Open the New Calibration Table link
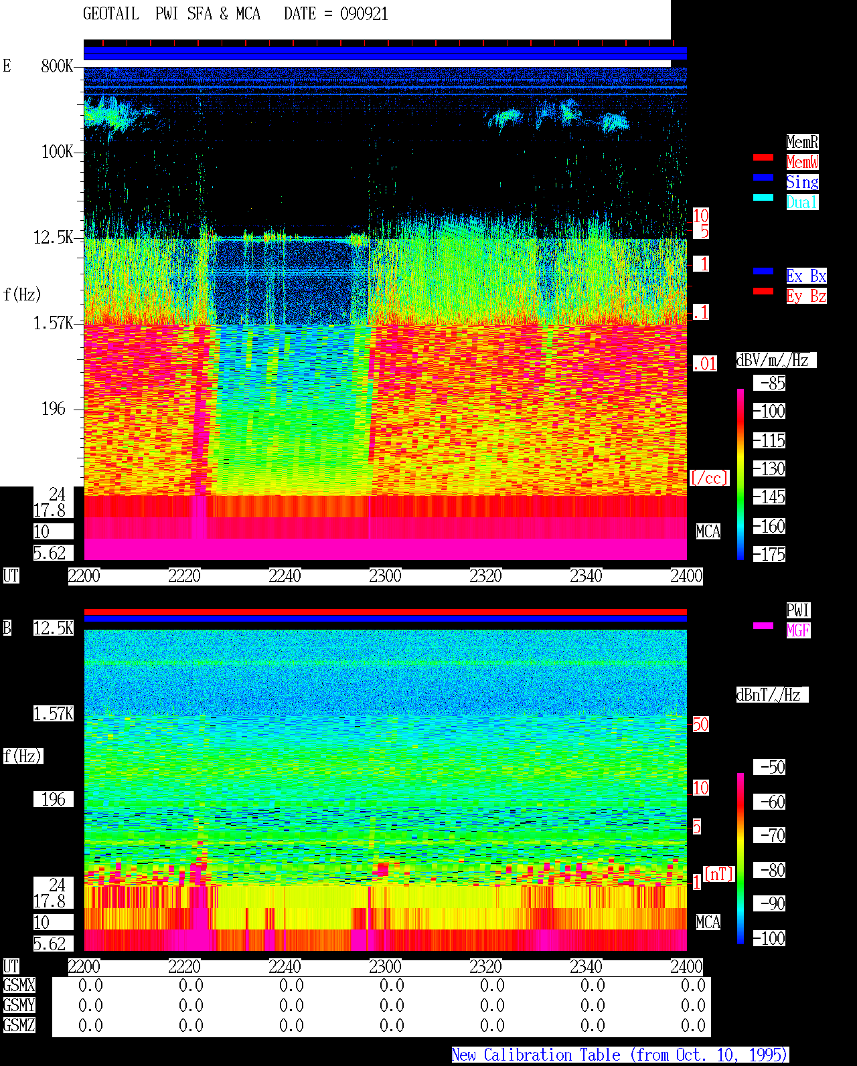The width and height of the screenshot is (857, 1066). [620, 1055]
